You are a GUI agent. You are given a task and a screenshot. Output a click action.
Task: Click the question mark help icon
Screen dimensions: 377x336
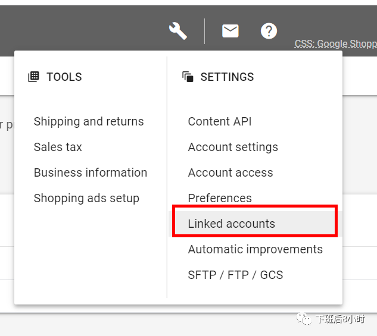[x=269, y=31]
